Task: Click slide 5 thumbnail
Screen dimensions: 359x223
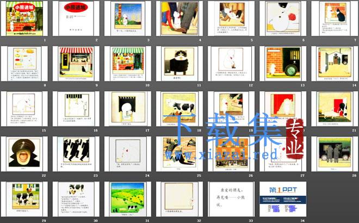Action: coord(231,18)
